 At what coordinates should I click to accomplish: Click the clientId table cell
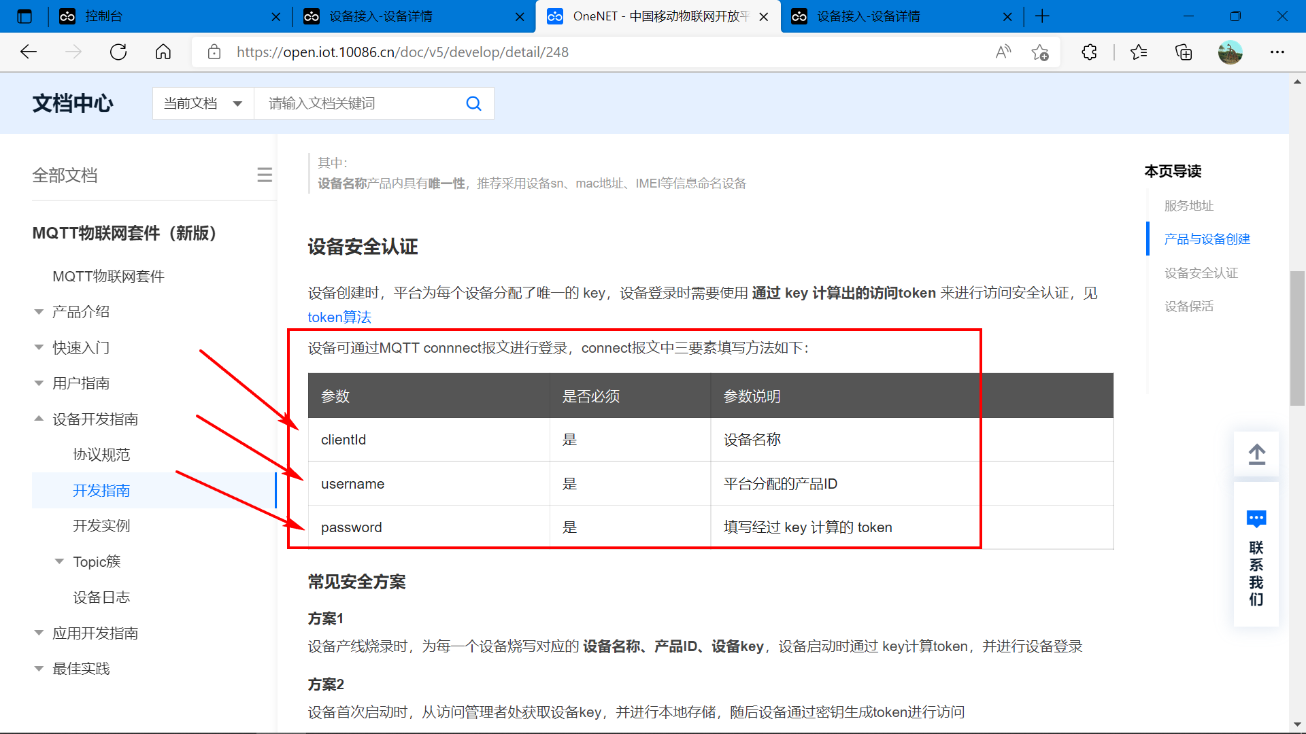[x=429, y=440]
